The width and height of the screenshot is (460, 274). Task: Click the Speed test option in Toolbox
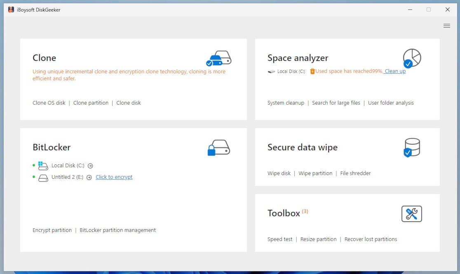pyautogui.click(x=280, y=239)
